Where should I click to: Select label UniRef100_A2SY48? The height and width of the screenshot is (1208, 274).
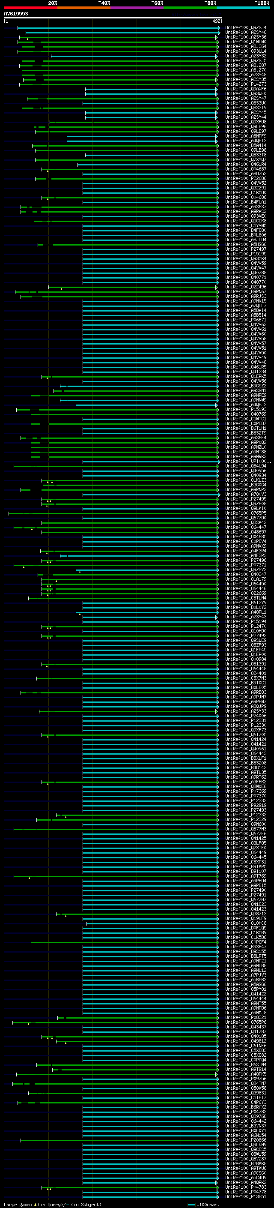[245, 75]
